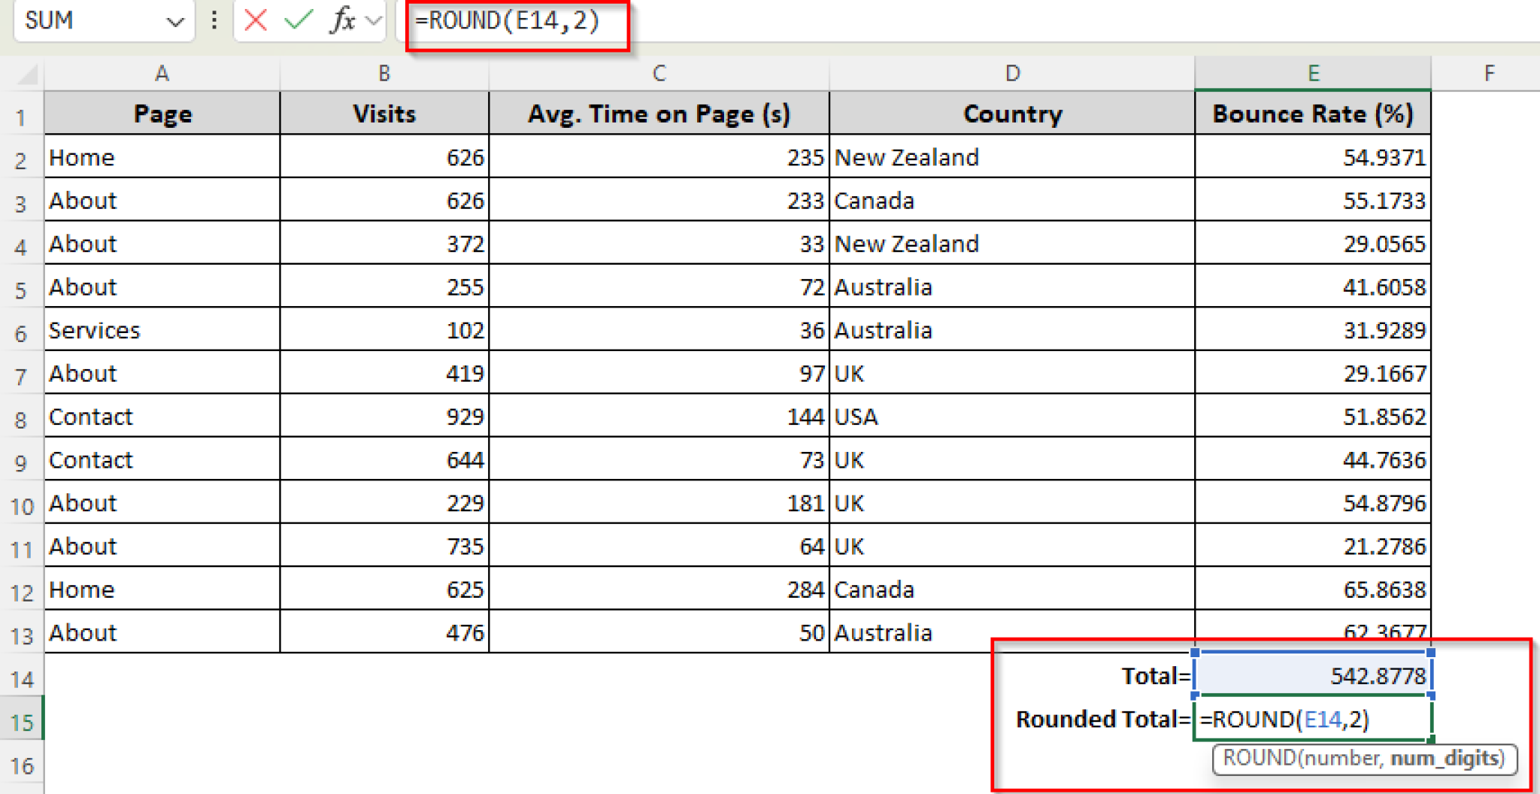The image size is (1540, 794).
Task: Click the Rounded Total= label cell
Action: point(1098,719)
